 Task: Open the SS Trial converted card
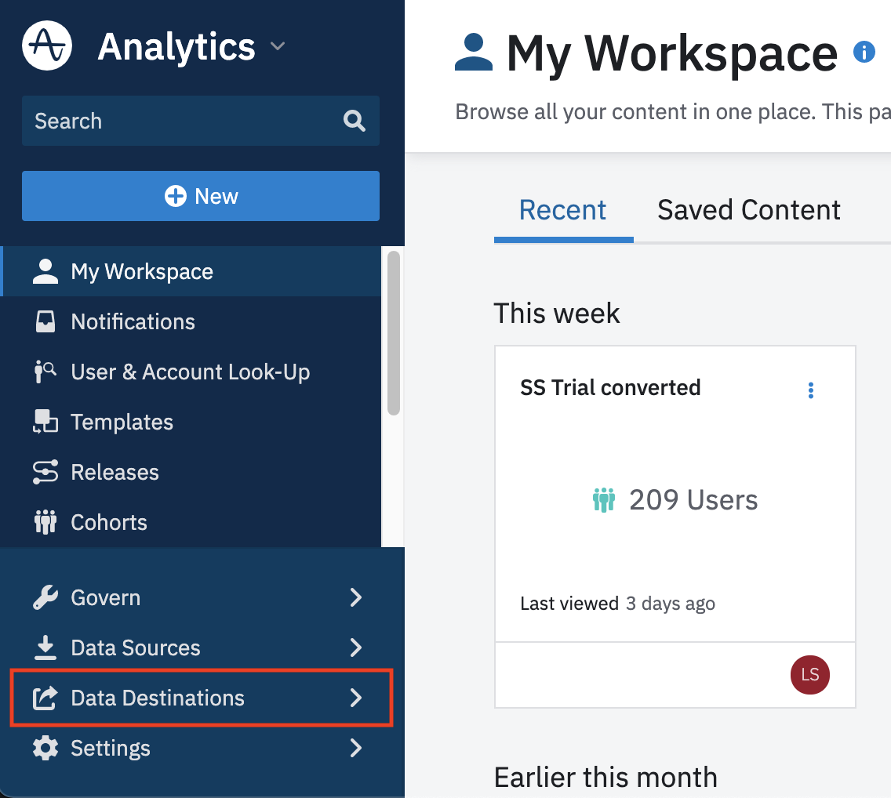[x=610, y=388]
